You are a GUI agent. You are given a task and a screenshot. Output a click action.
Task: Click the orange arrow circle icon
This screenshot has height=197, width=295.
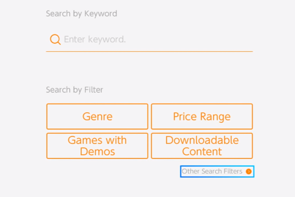click(x=249, y=172)
